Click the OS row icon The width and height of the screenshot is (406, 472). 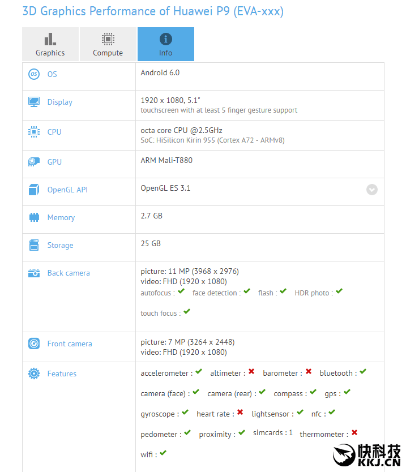(x=34, y=74)
